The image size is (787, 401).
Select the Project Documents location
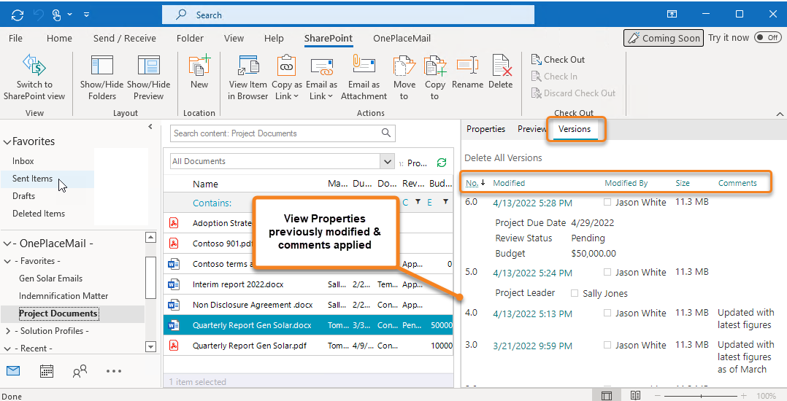(58, 314)
